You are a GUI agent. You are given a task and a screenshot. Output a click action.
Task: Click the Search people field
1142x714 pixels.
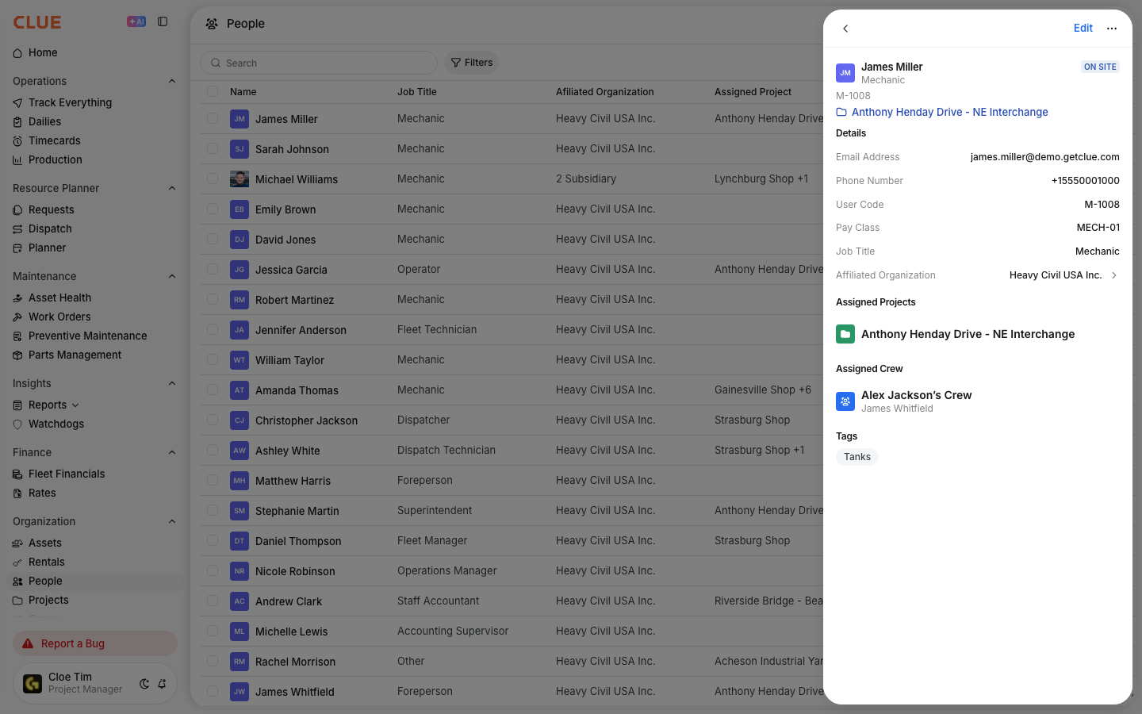click(319, 63)
